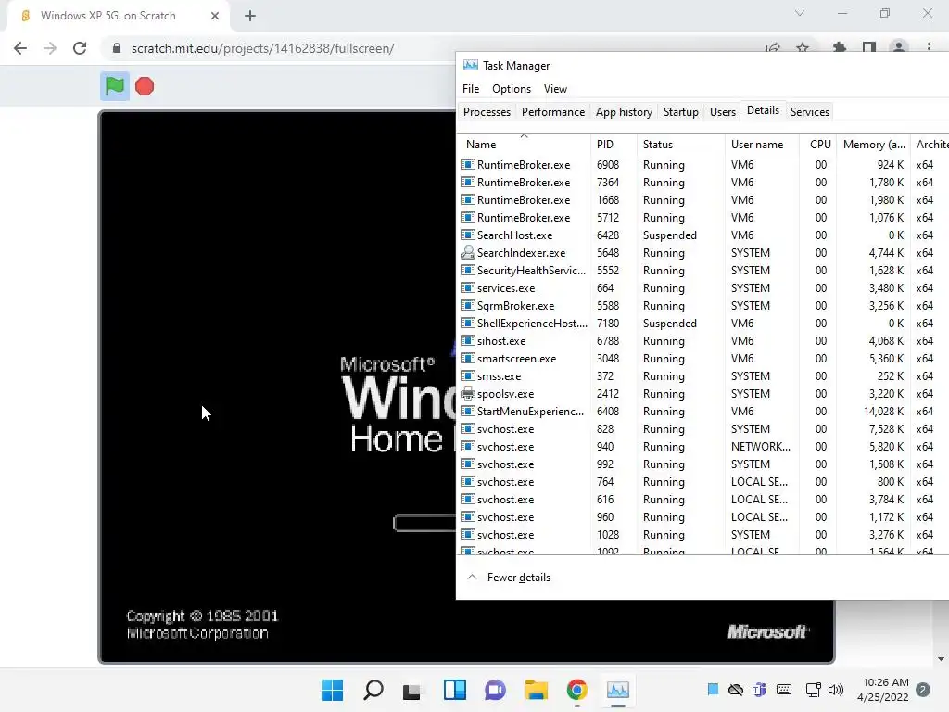Toggle the Chrome side panel icon

869,47
